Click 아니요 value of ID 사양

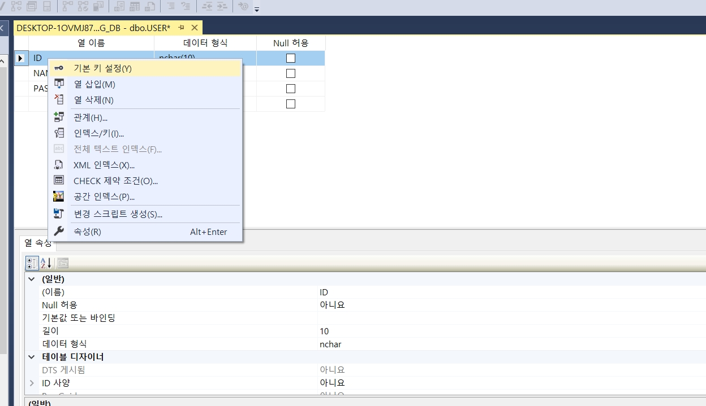click(332, 383)
